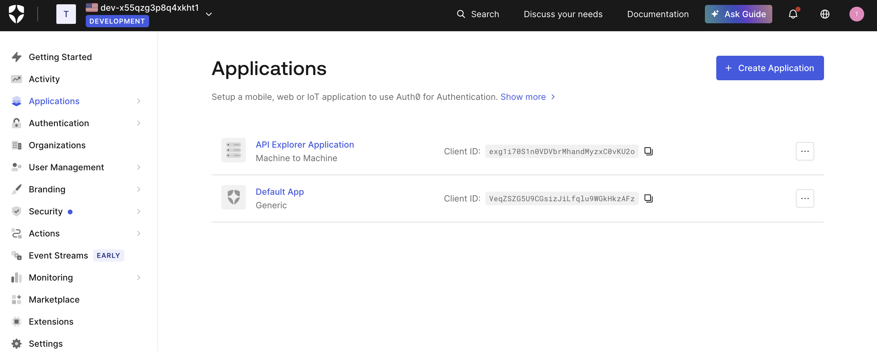The height and width of the screenshot is (351, 877).
Task: Open the Marketplace sidebar item
Action: 54,299
